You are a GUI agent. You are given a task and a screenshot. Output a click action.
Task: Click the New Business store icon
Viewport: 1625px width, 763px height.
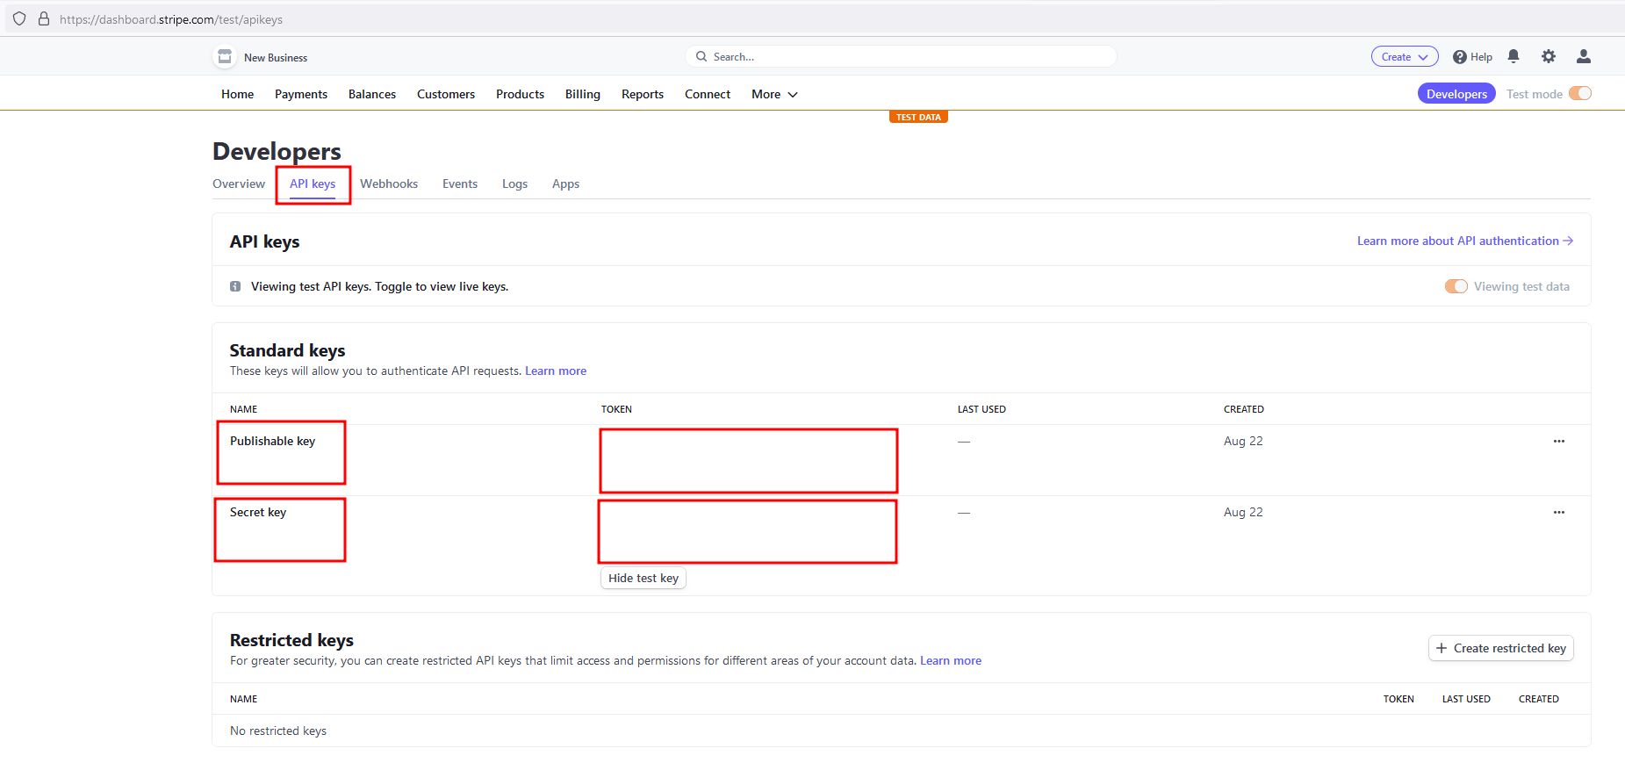(225, 57)
